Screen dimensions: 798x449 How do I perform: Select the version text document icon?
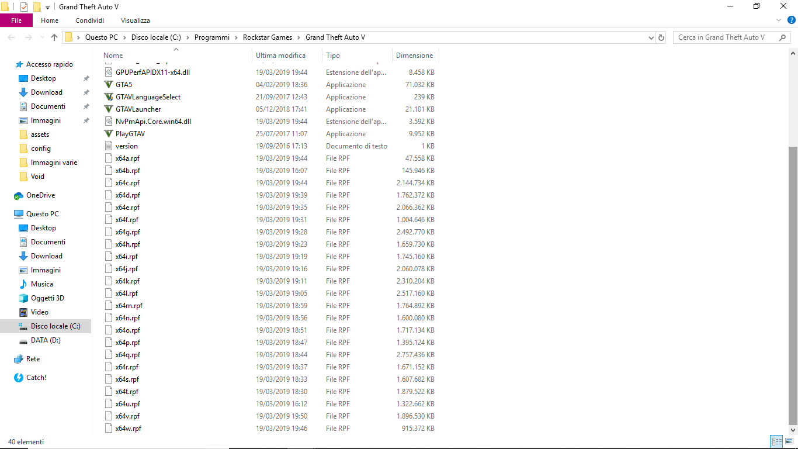[x=108, y=146]
